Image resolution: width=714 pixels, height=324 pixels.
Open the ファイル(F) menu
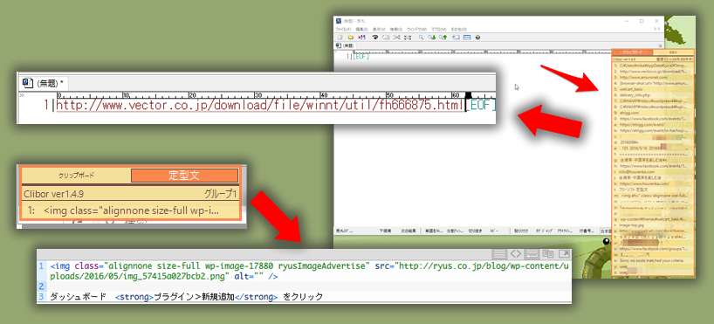pos(343,29)
